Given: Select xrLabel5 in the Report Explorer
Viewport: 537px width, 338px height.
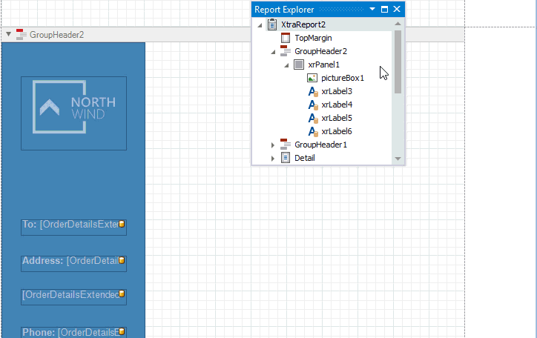Looking at the screenshot, I should tap(336, 118).
